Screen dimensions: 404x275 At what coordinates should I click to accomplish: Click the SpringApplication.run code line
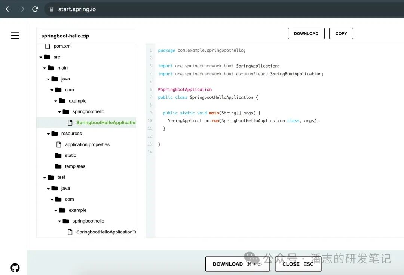(x=243, y=120)
